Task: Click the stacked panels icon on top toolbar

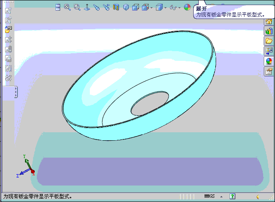Action: click(58, 7)
